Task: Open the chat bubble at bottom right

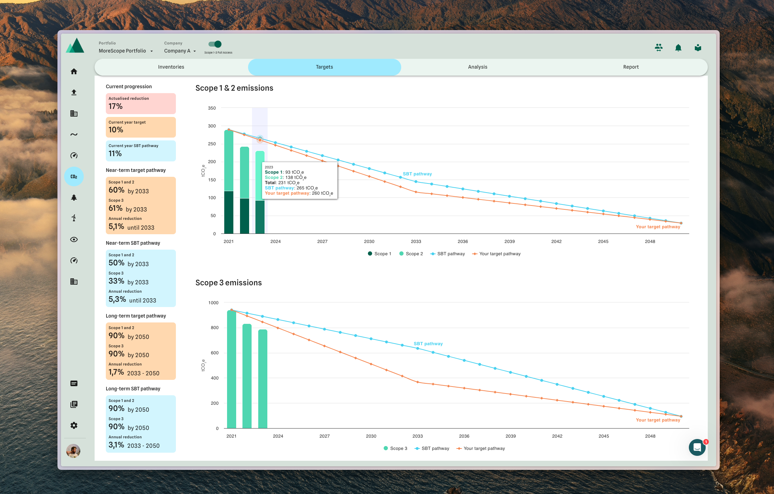Action: [697, 447]
